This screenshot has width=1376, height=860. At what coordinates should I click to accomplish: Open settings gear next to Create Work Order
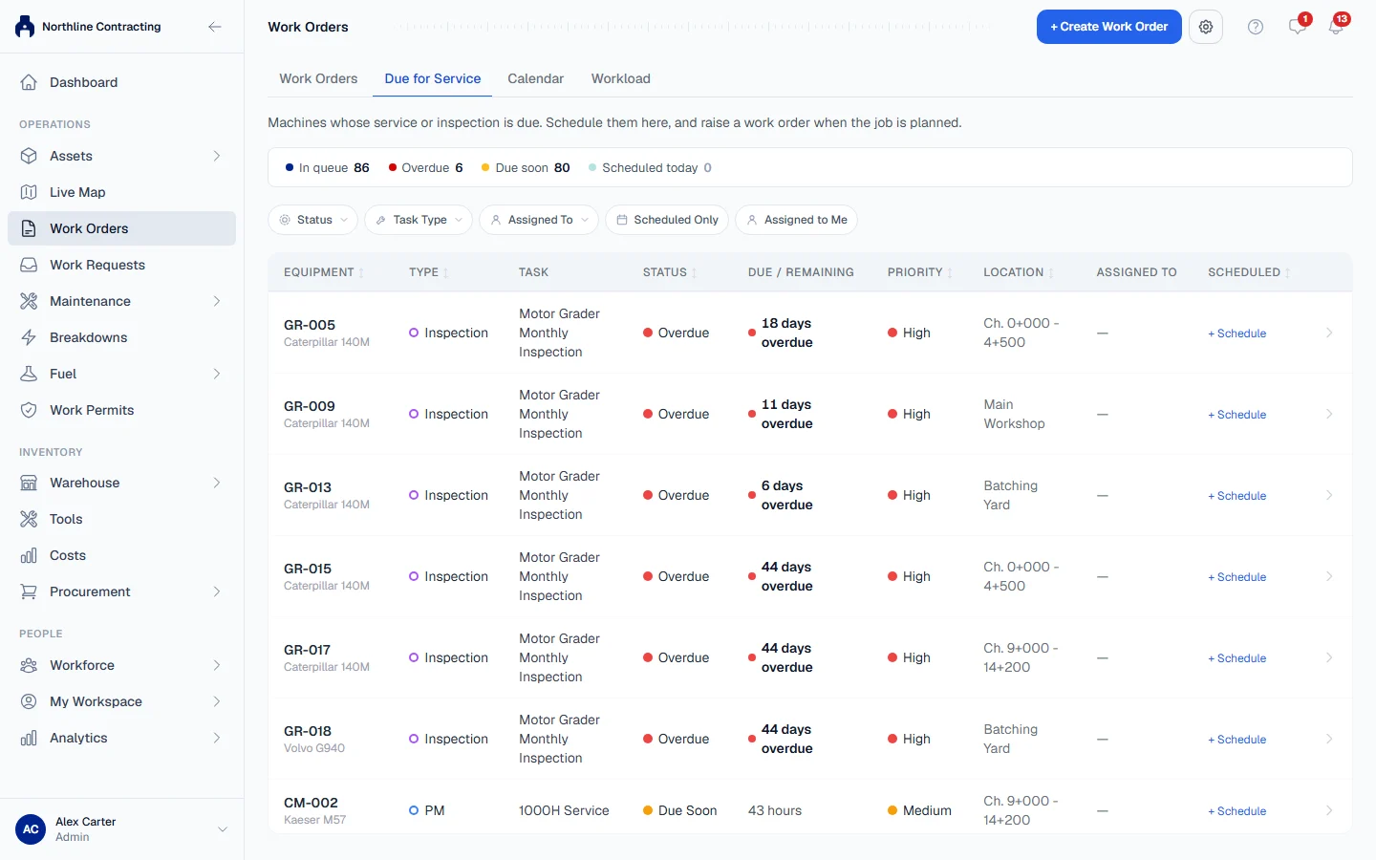(1206, 27)
